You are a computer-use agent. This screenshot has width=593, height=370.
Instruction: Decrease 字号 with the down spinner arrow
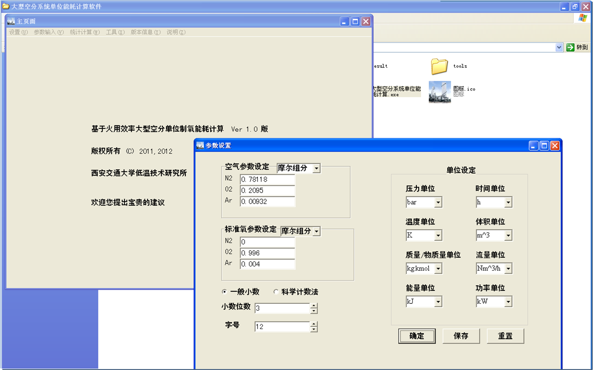[x=314, y=329]
